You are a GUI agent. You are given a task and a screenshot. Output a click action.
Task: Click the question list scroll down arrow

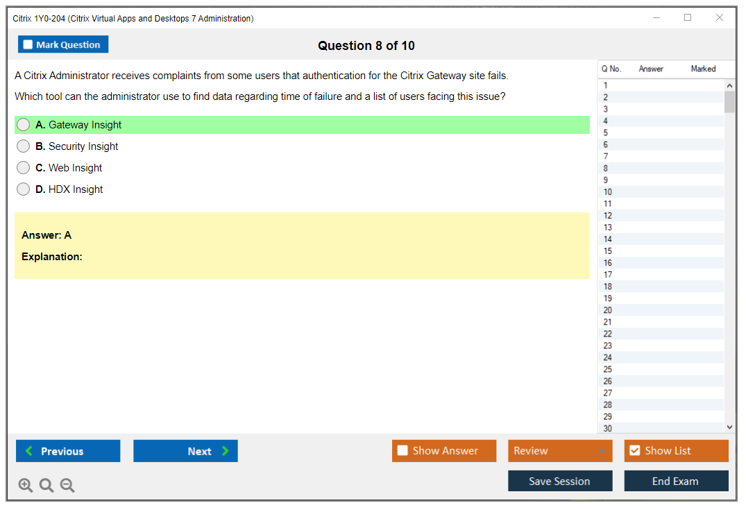(729, 427)
